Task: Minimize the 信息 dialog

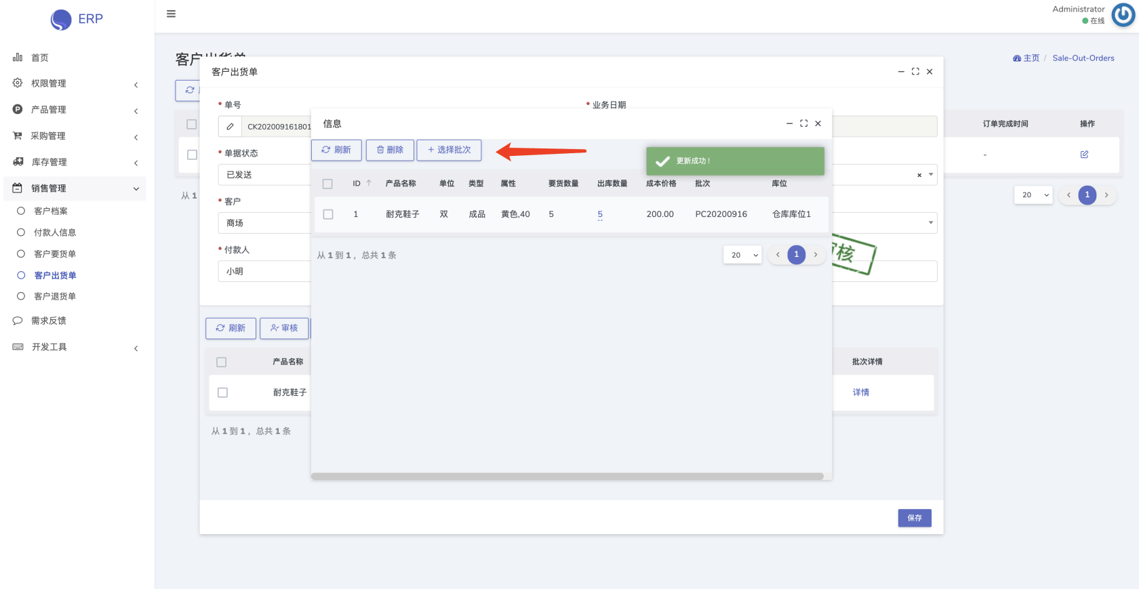Action: [x=789, y=123]
